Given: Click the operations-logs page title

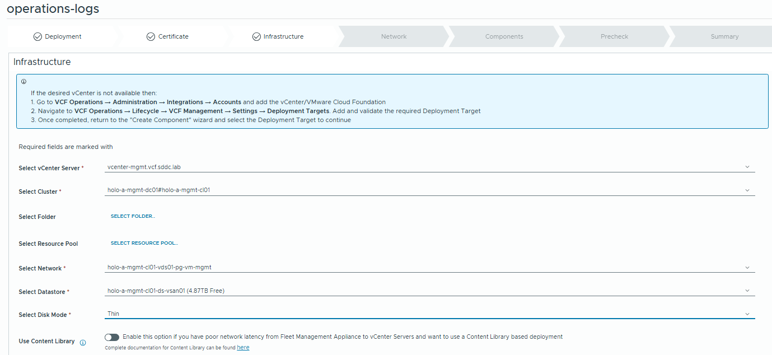Looking at the screenshot, I should coord(53,9).
